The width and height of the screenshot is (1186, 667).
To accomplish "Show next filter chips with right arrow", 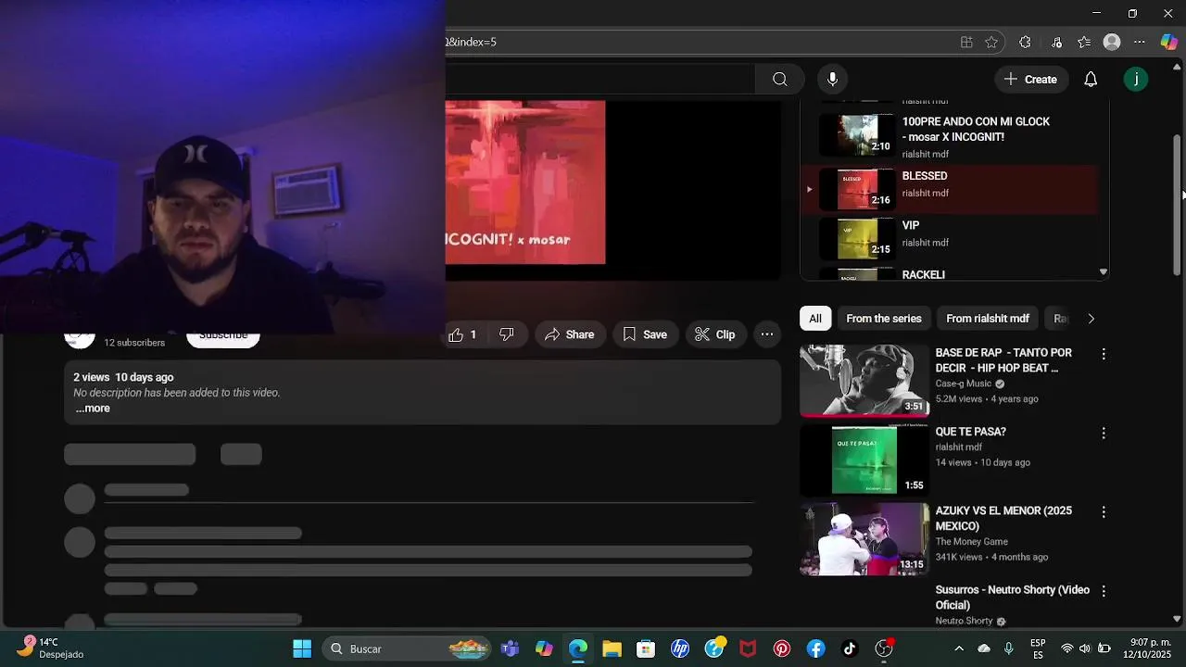I will 1091,319.
